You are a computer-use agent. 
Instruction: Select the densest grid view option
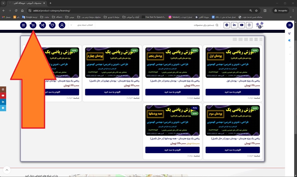(x=235, y=40)
